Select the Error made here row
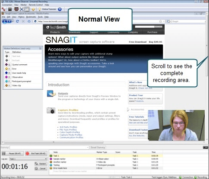The image size is (209, 179). pyautogui.click(x=106, y=168)
